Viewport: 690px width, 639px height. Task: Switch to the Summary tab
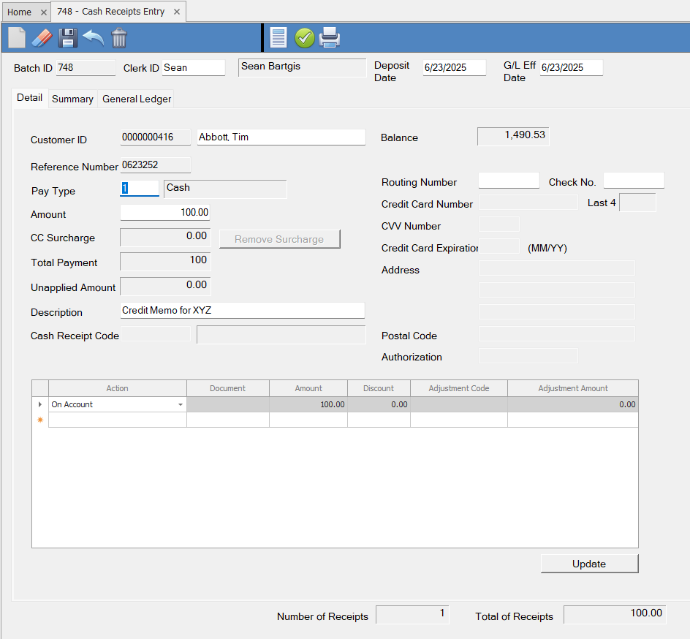click(x=72, y=99)
